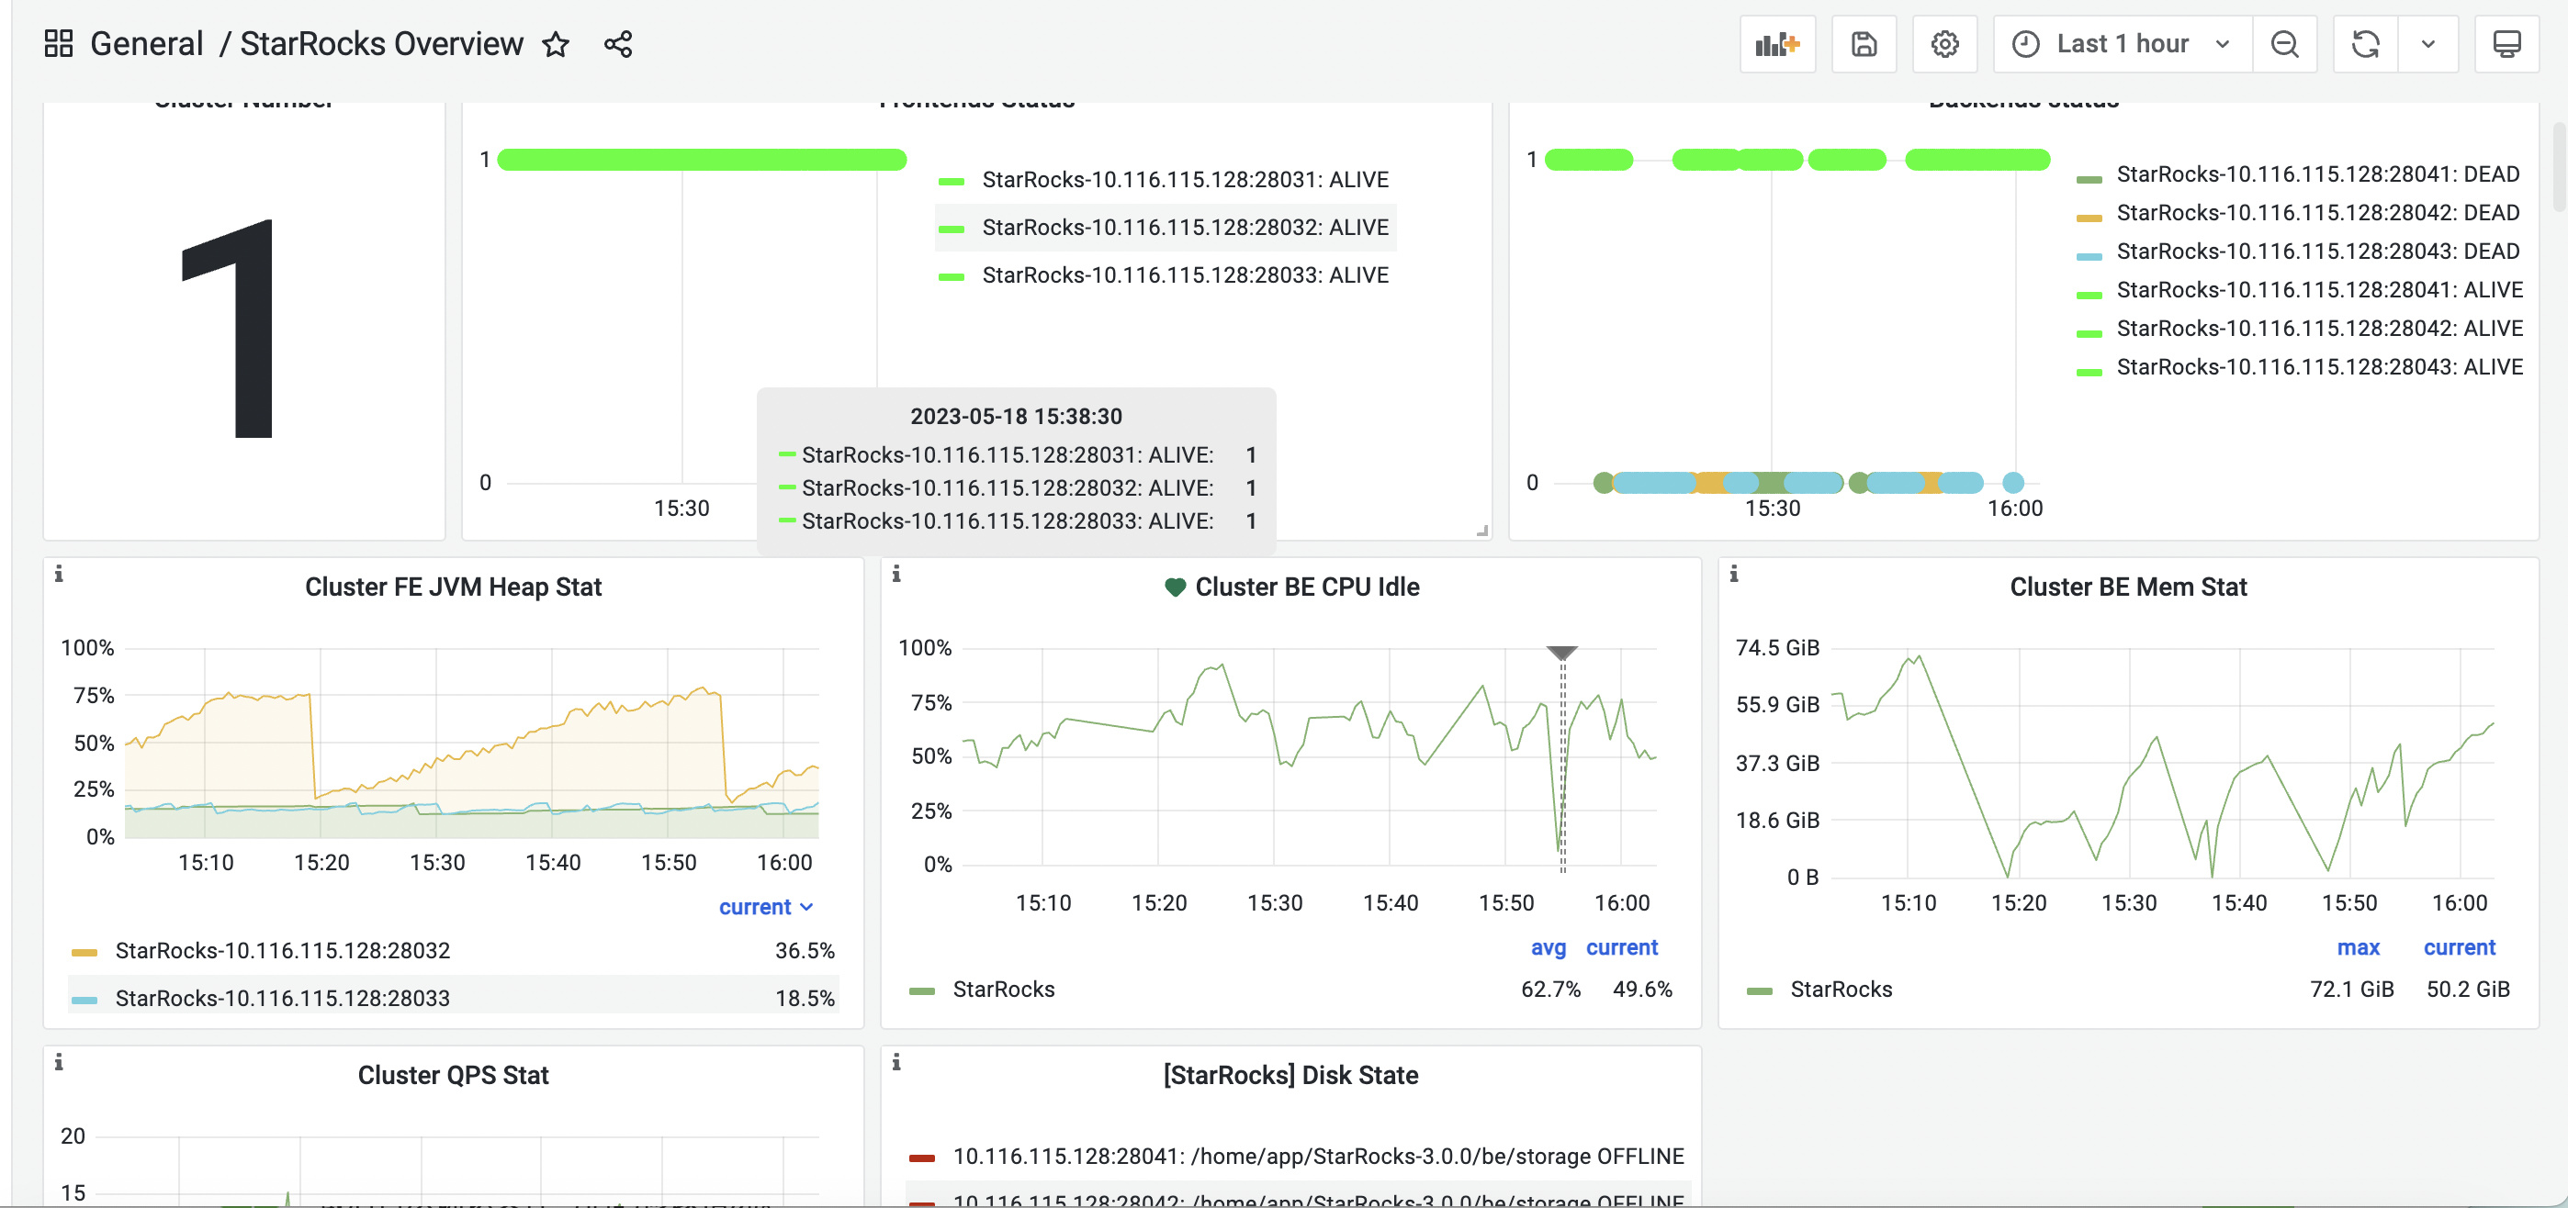Toggle frontend series 28033: ALIVE in legend
The image size is (2568, 1208).
click(x=1184, y=275)
